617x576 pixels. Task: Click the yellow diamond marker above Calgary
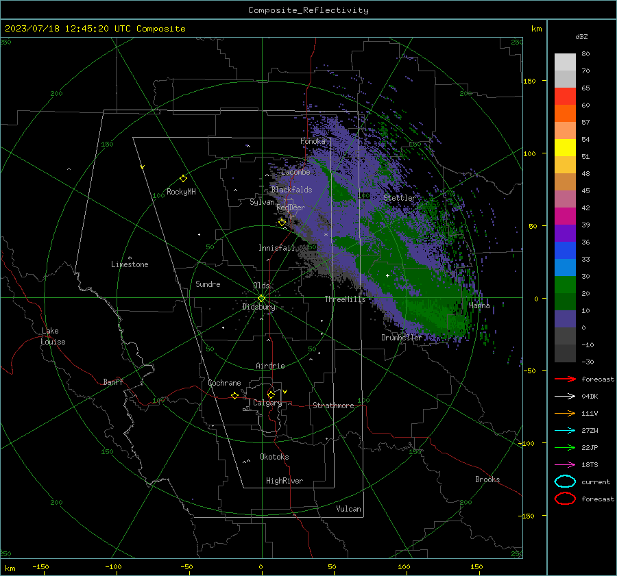click(x=271, y=395)
